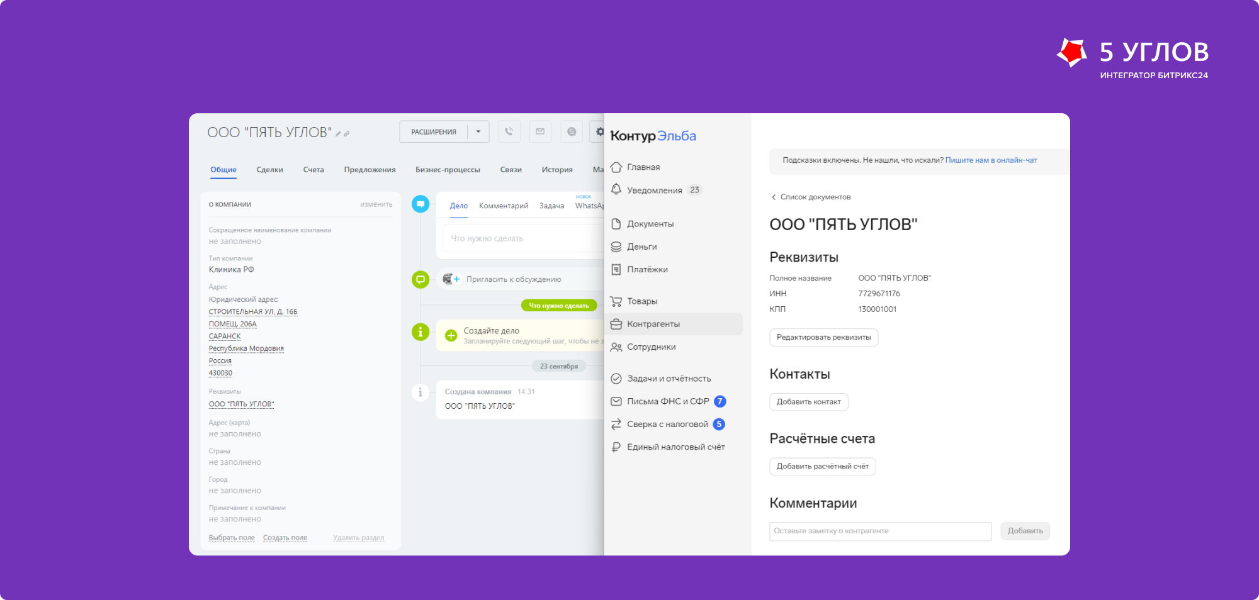The image size is (1259, 600).
Task: Open Главная via its house icon
Action: [x=616, y=167]
